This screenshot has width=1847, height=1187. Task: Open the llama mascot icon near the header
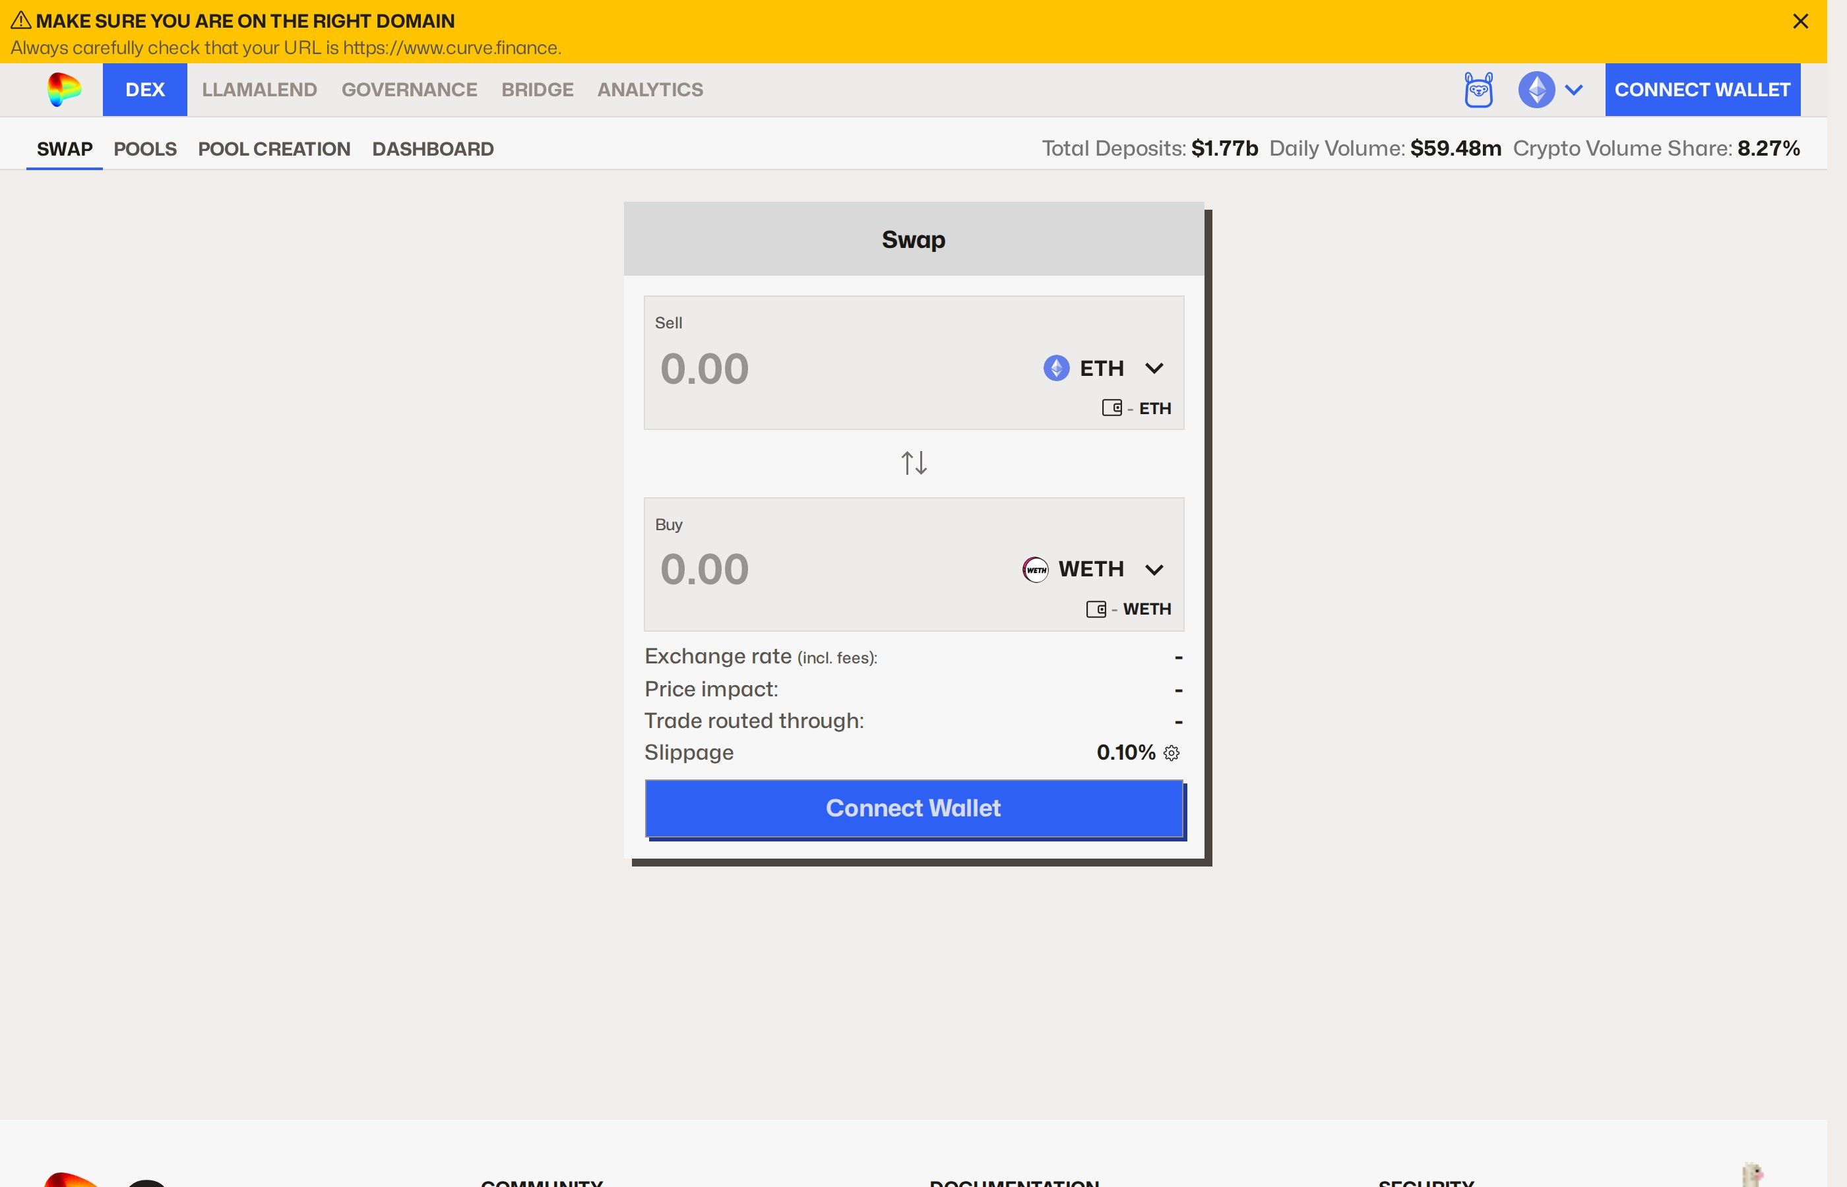pyautogui.click(x=1480, y=90)
